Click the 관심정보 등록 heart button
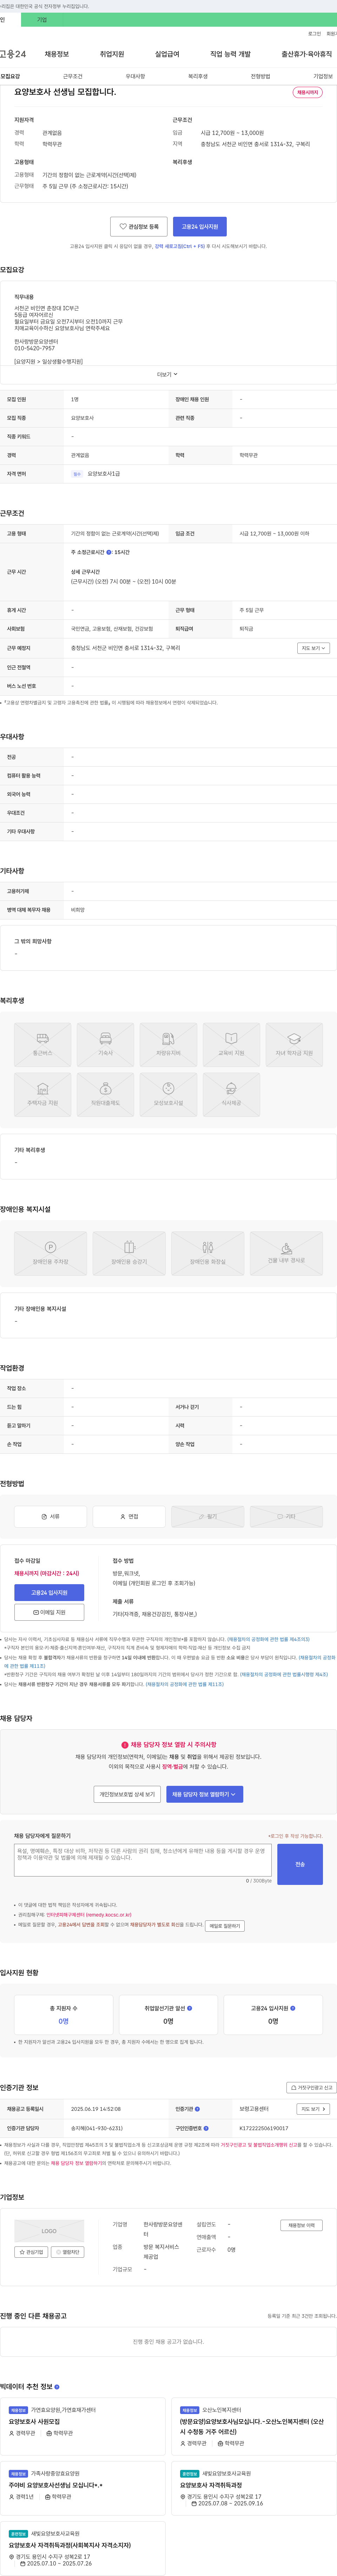 click(139, 227)
